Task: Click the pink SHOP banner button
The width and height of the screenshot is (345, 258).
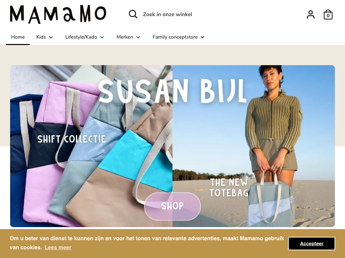Action: click(x=172, y=206)
